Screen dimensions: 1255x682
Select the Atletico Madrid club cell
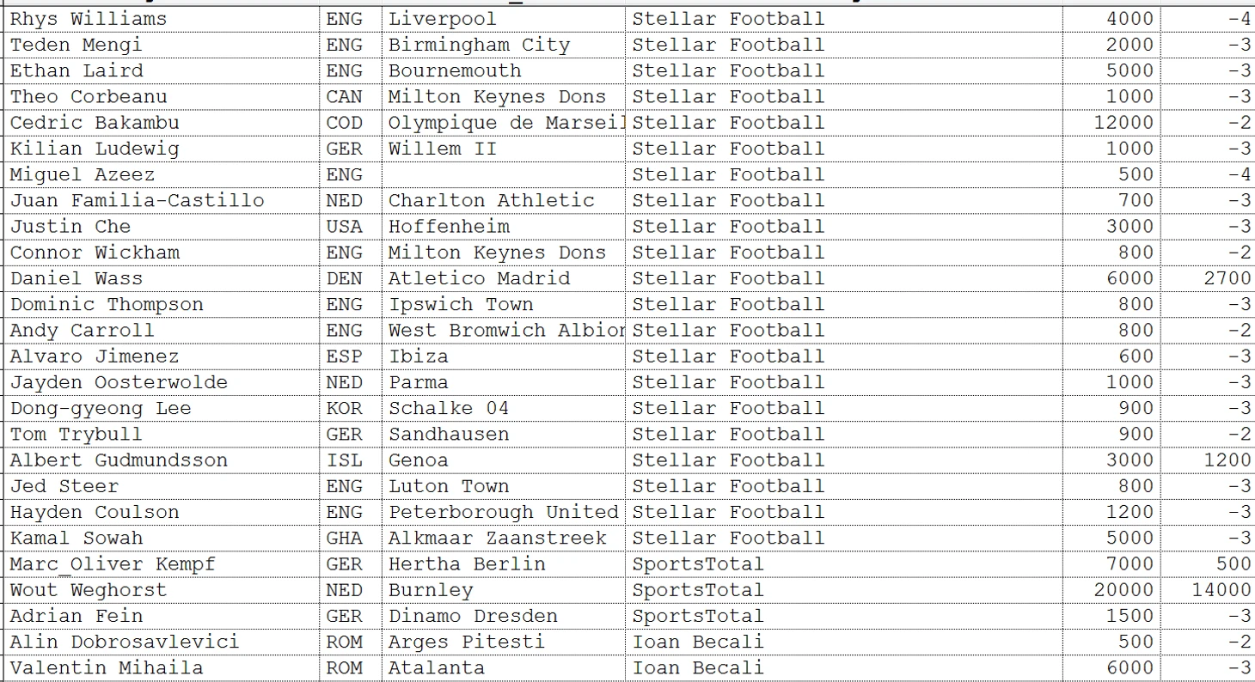click(x=504, y=278)
